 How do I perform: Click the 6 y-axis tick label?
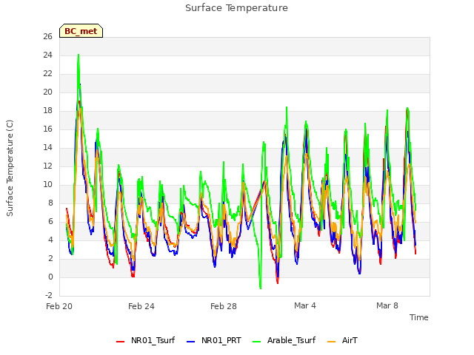click(50, 221)
